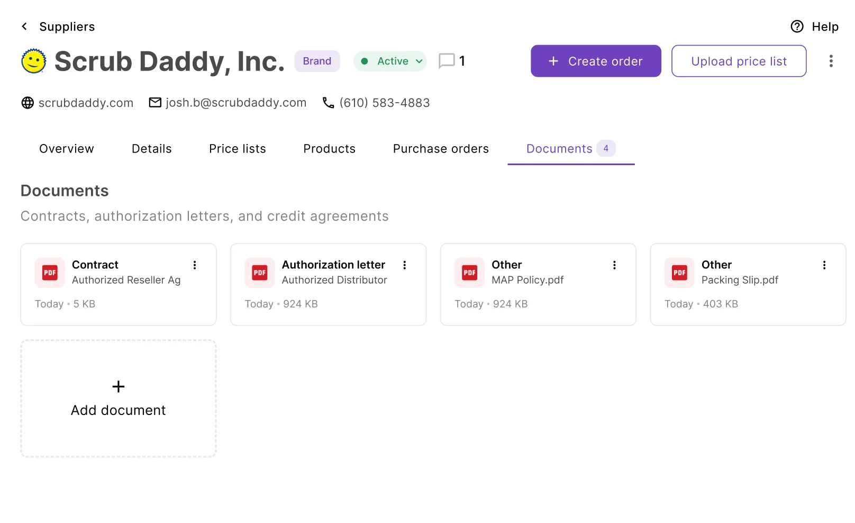Open the Help question mark icon
Image resolution: width=855 pixels, height=523 pixels.
797,26
